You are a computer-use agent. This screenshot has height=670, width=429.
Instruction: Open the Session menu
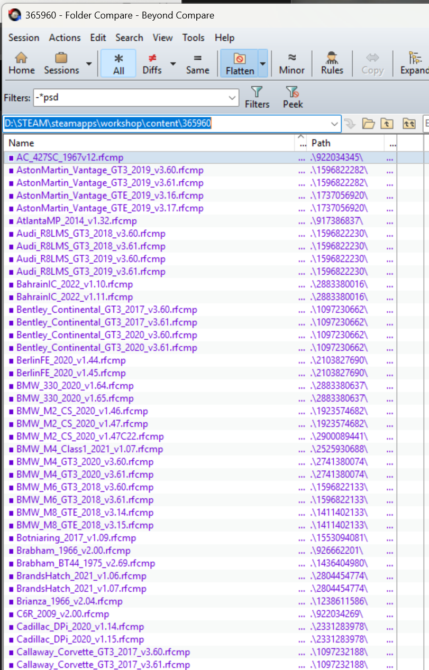click(24, 38)
